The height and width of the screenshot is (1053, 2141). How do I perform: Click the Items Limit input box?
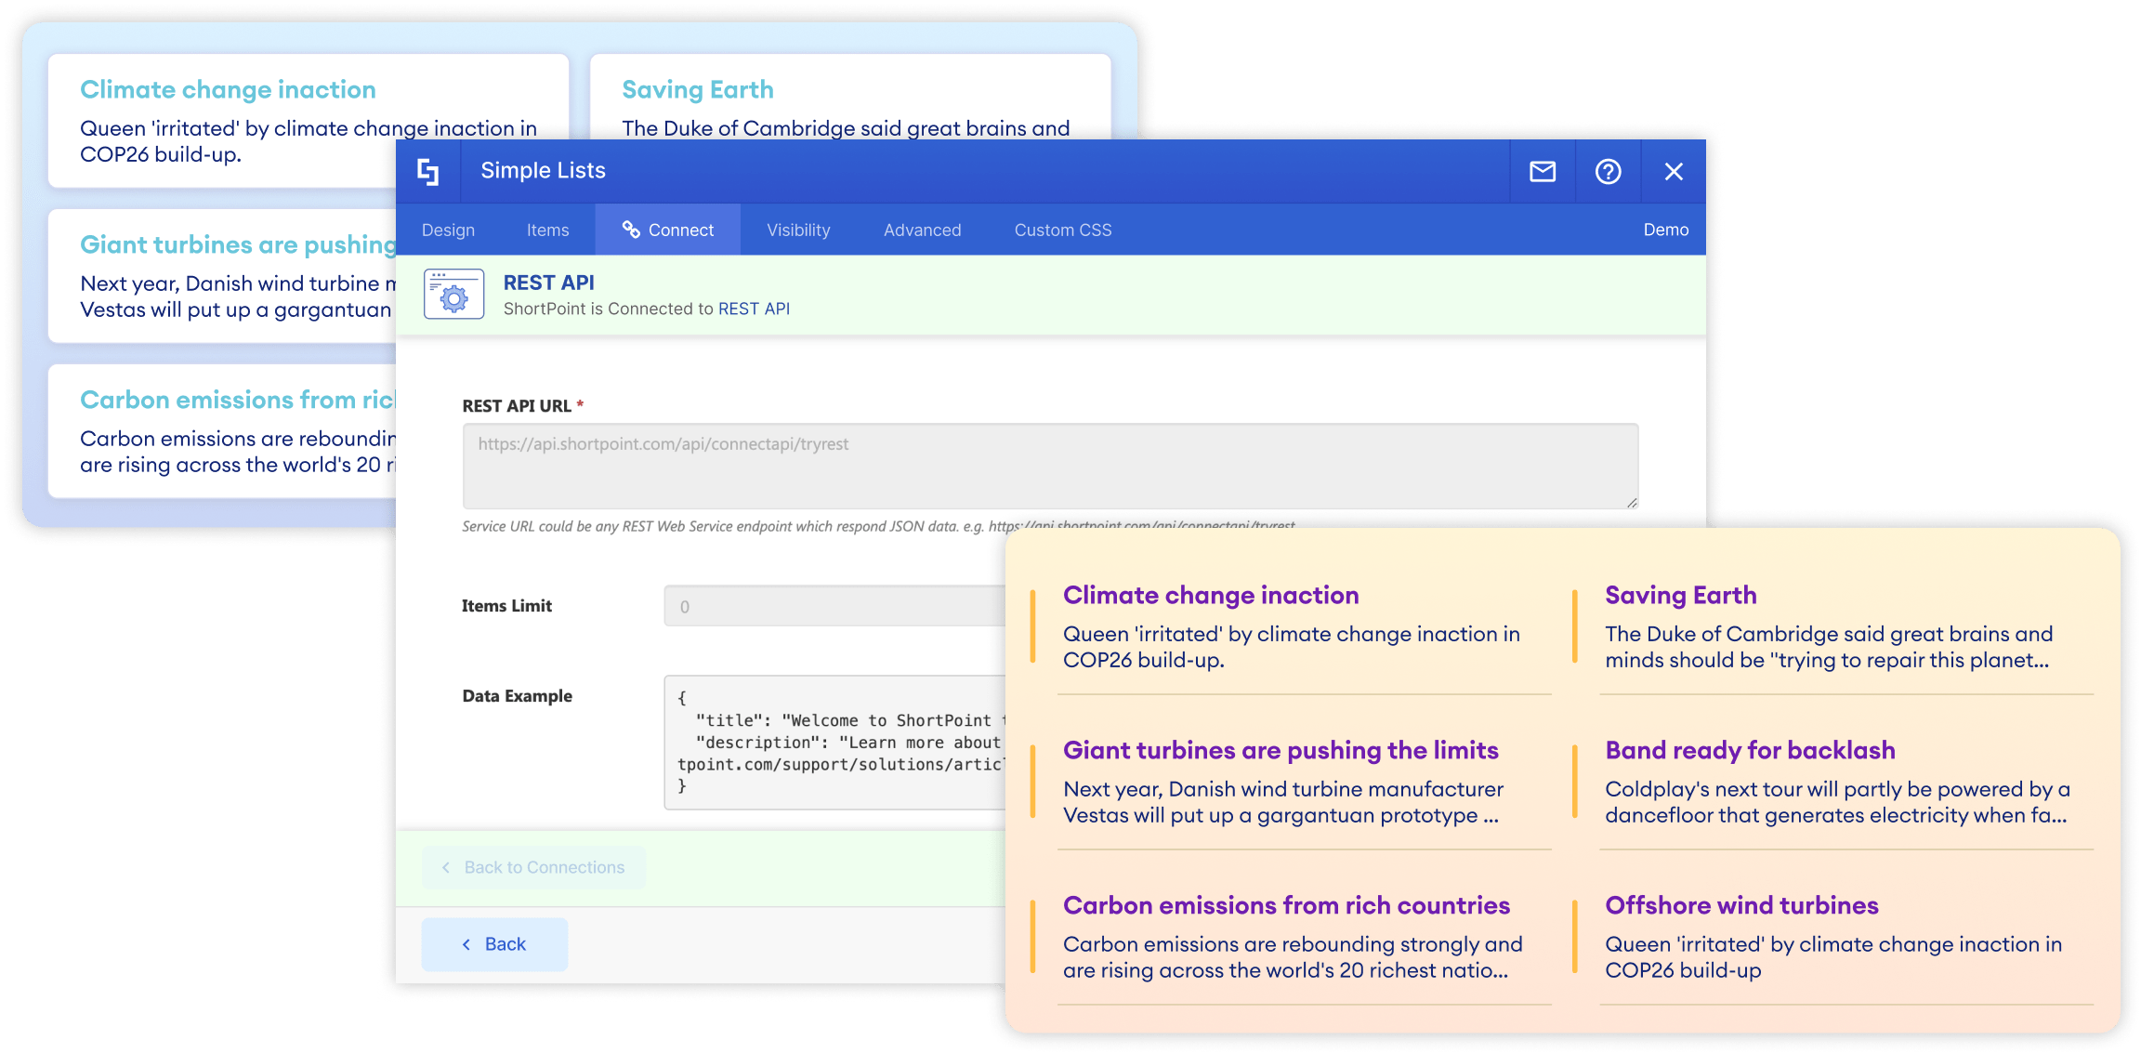pos(834,606)
